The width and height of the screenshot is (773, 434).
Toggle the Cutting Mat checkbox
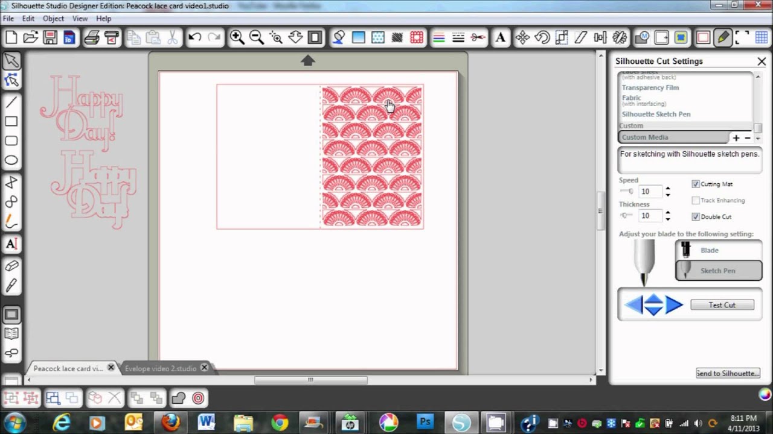[696, 184]
